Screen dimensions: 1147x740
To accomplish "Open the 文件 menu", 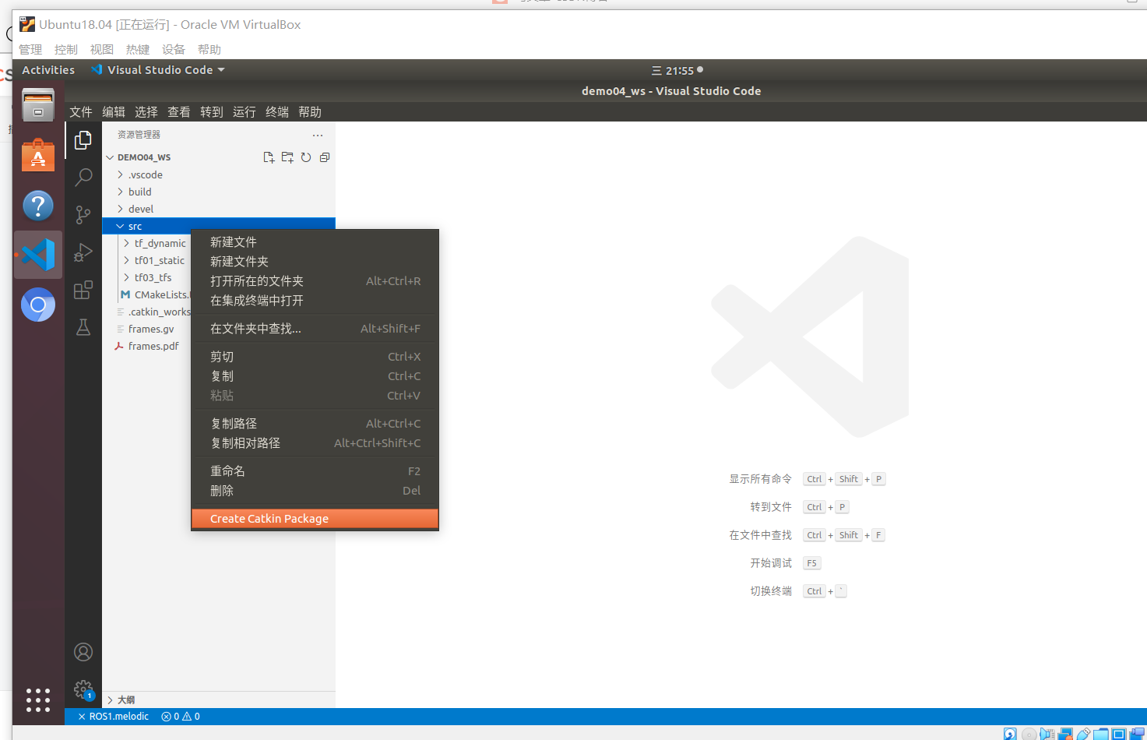I will 81,112.
